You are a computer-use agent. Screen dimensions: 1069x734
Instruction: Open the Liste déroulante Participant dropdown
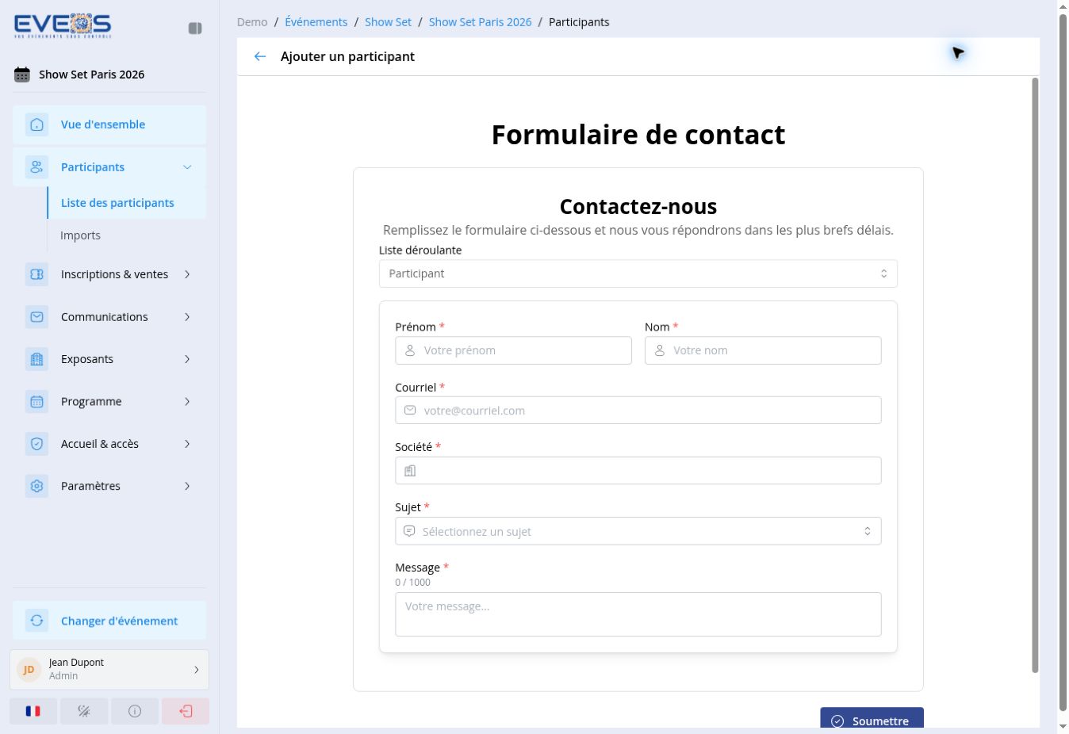coord(638,273)
